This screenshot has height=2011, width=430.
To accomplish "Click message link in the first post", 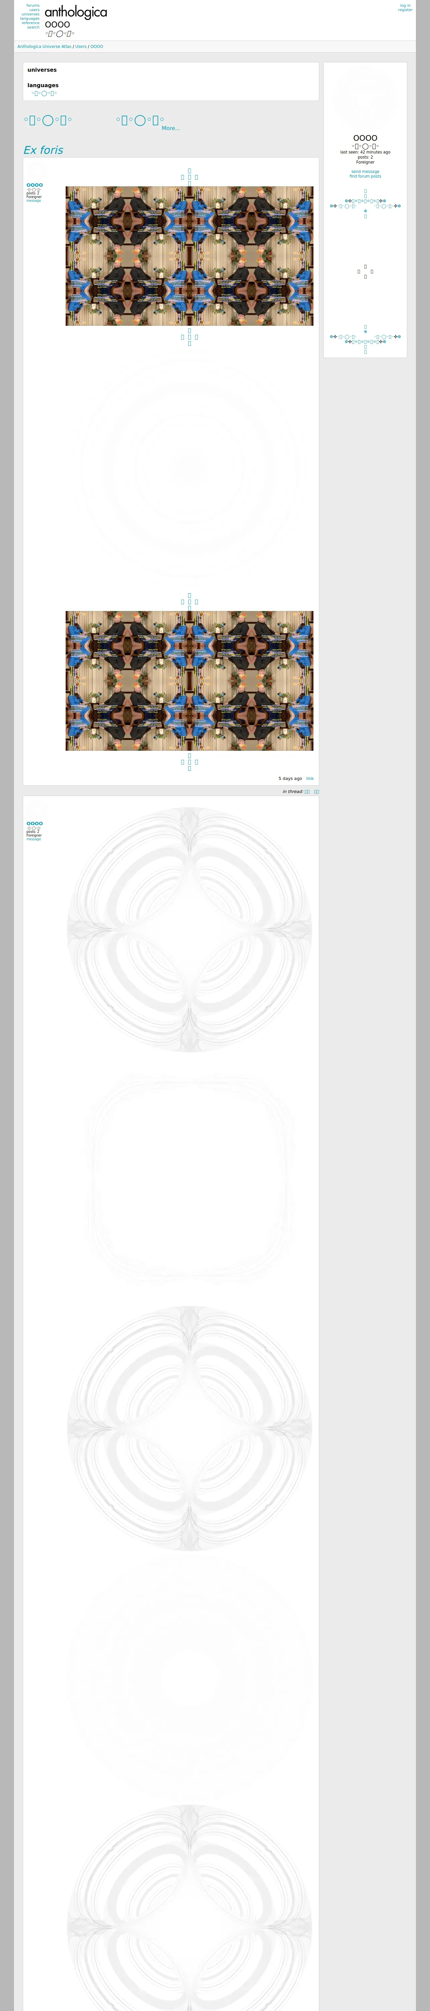I will coord(33,201).
